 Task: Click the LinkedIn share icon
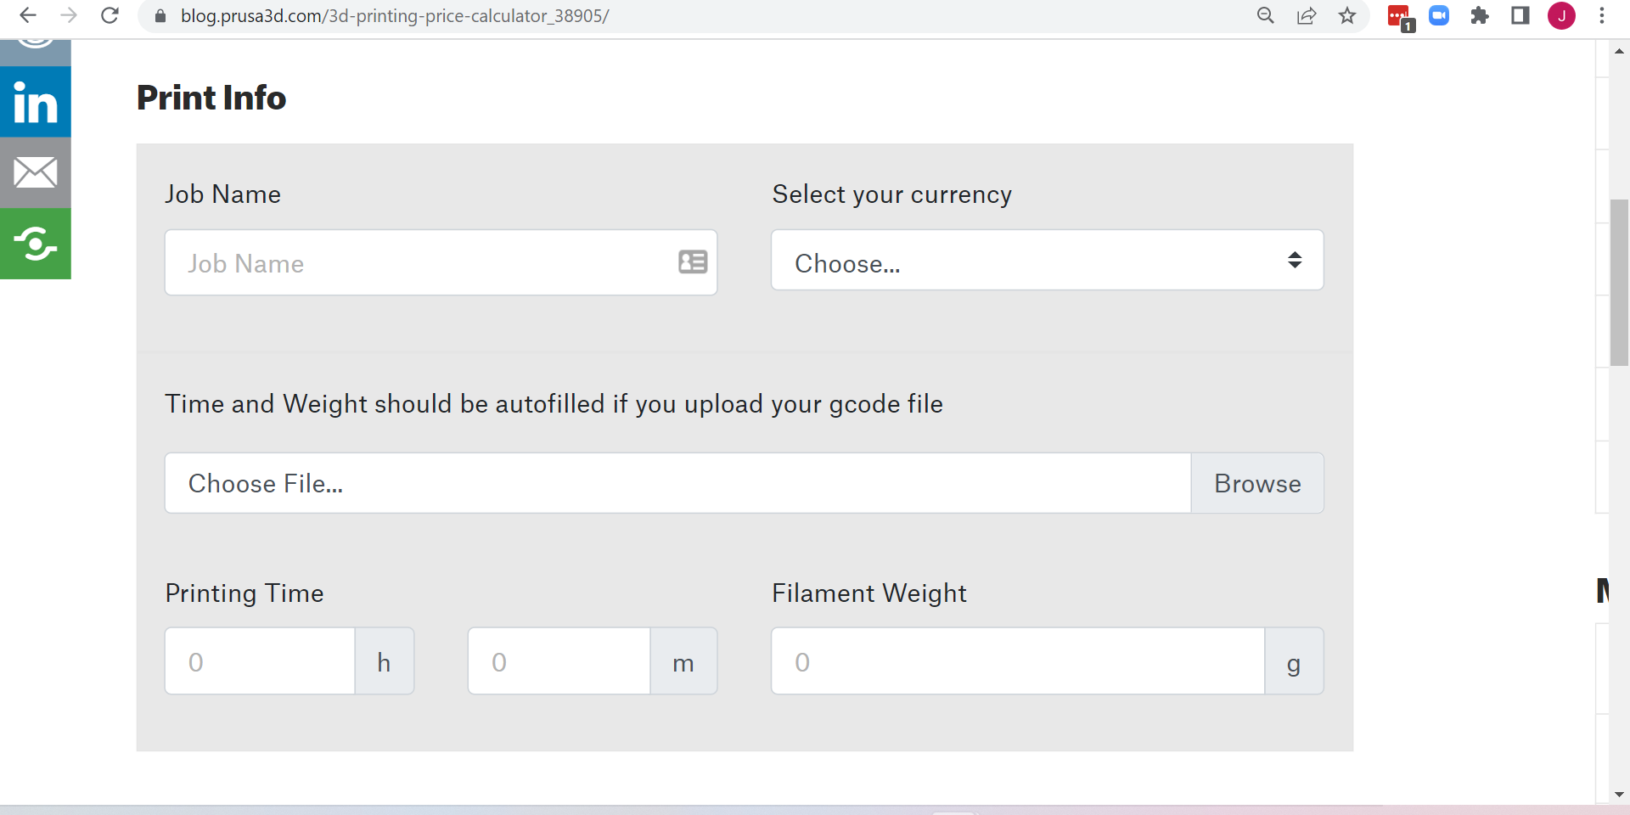(x=35, y=102)
